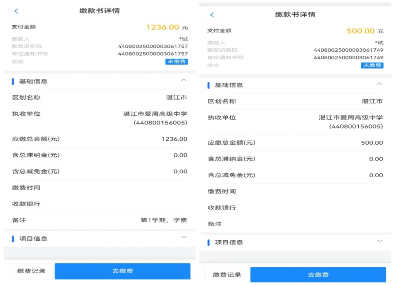
Task: Collapse 基础信息 section in the 1236.00 screen
Action: (x=184, y=80)
